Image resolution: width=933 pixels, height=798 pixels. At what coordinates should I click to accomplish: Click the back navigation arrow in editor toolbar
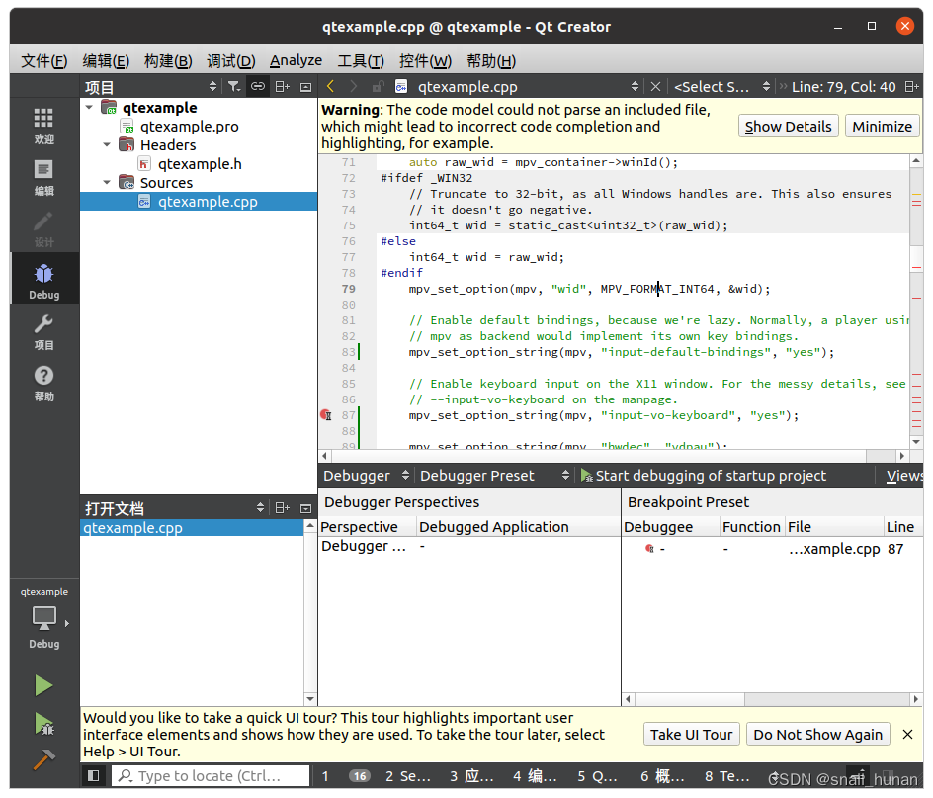coord(330,86)
